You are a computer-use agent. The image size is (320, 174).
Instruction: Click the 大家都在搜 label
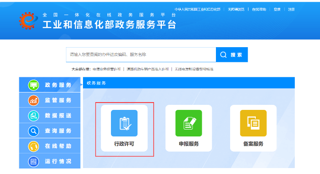[x=81, y=69]
